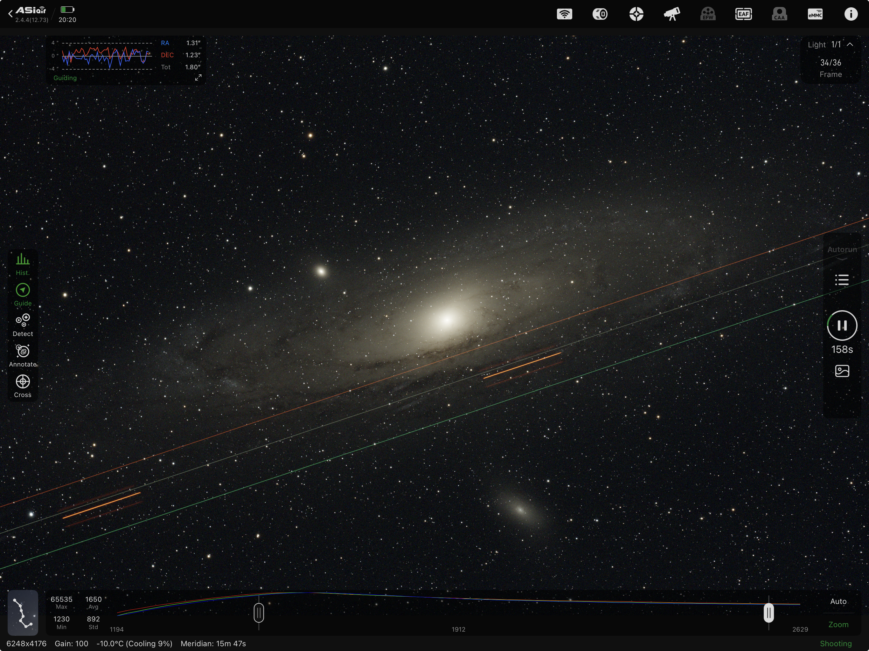
Task: Open the CAA rotator settings icon
Action: coord(779,15)
